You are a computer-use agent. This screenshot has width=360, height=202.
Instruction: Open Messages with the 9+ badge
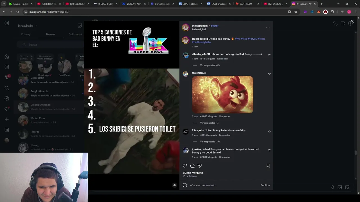click(7, 77)
